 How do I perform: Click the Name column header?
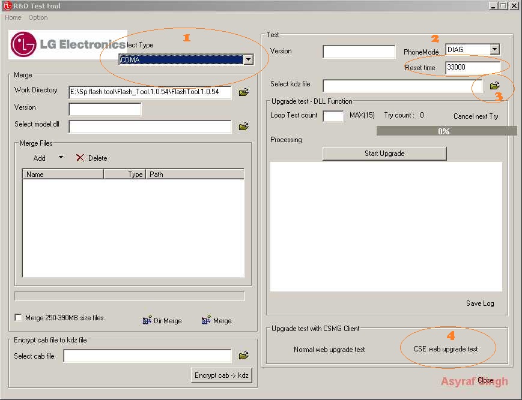tap(63, 174)
